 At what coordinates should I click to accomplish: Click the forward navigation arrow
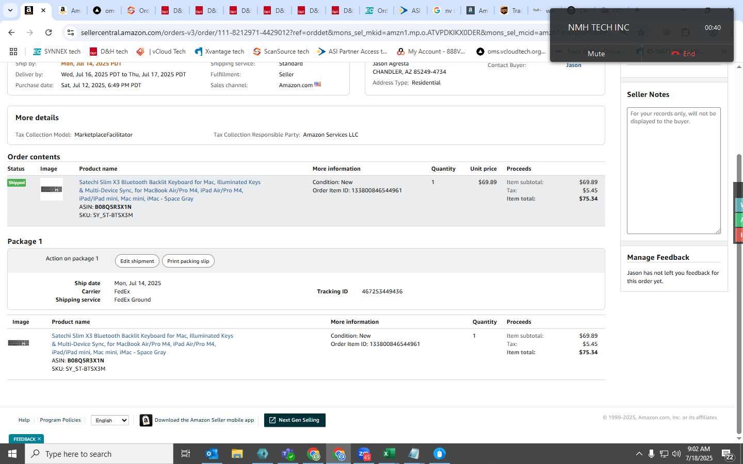coord(30,32)
